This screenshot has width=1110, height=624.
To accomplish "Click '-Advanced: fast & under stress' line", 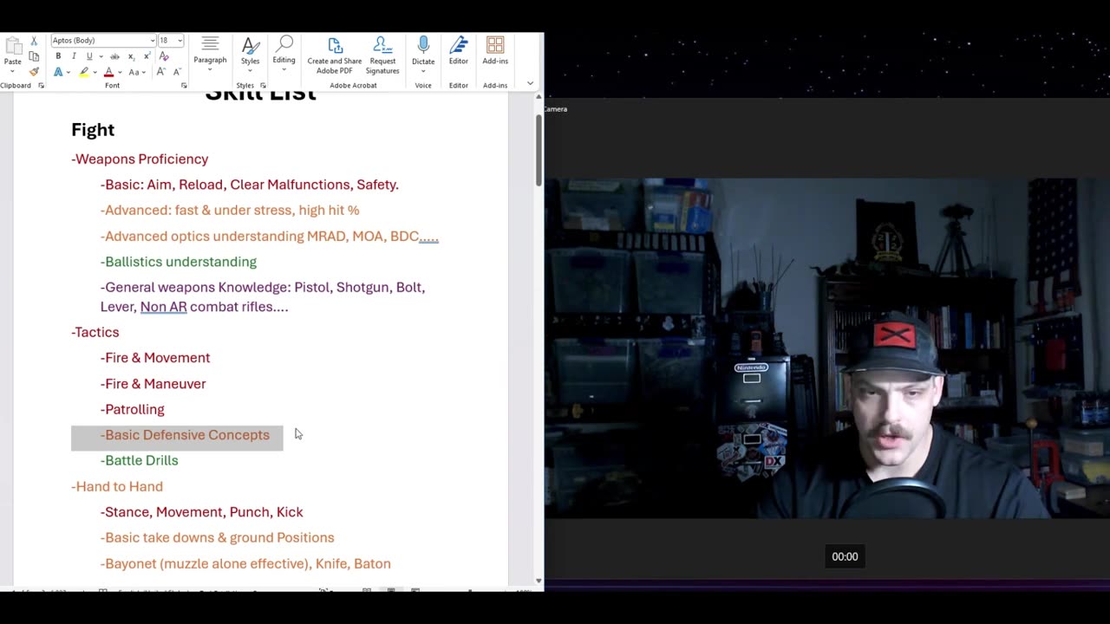I will [x=230, y=211].
